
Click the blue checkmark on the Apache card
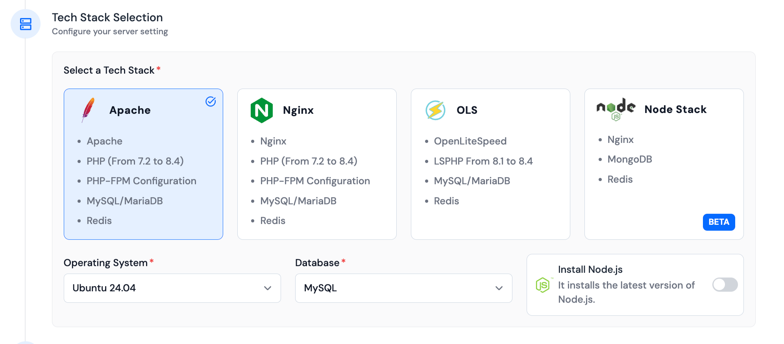tap(211, 102)
